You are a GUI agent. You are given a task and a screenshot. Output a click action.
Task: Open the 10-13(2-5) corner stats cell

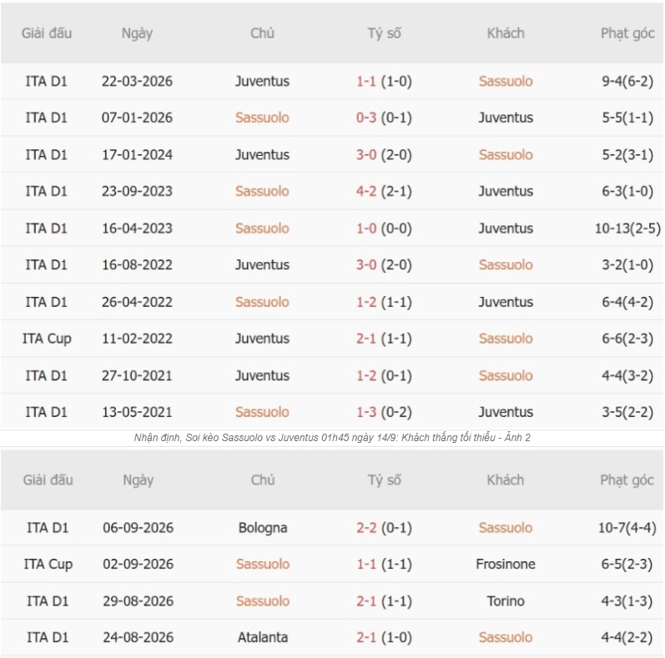[x=627, y=229]
